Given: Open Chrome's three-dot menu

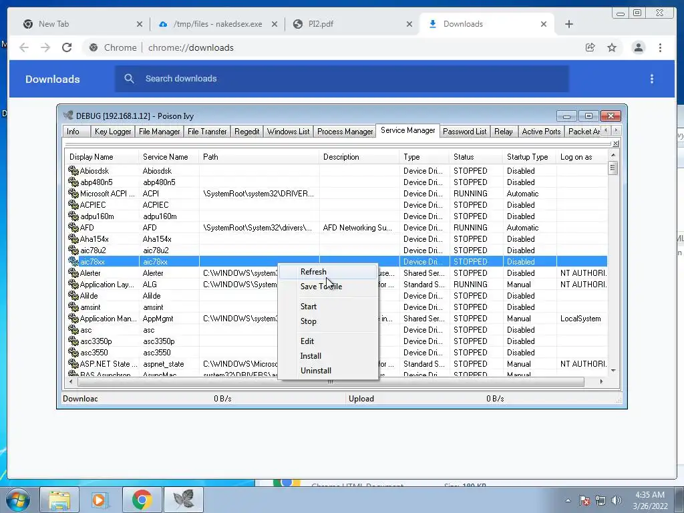Looking at the screenshot, I should [x=660, y=47].
